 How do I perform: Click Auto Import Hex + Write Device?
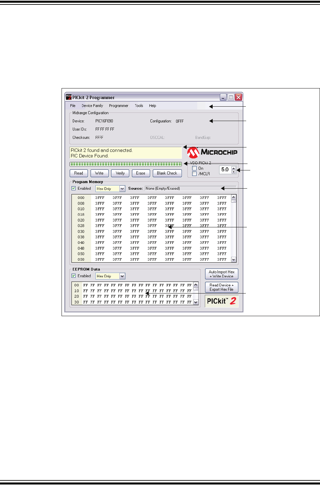click(x=222, y=274)
